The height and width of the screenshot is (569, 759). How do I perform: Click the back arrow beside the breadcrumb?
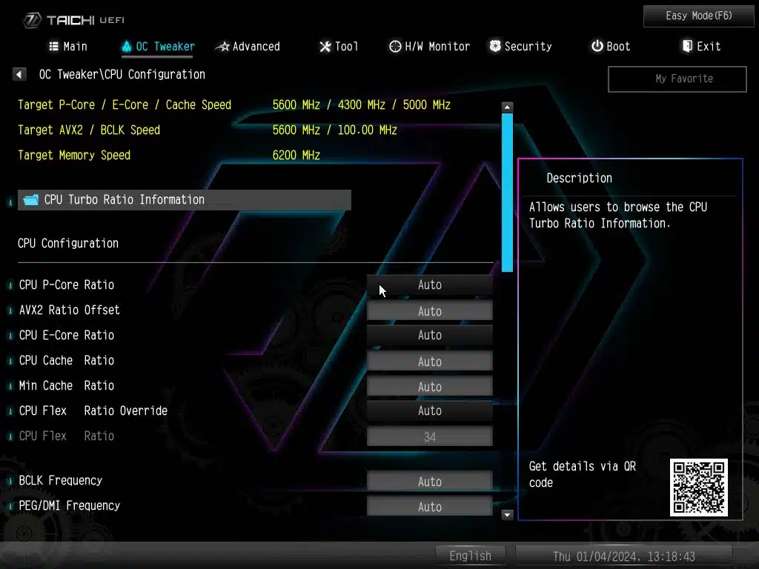click(20, 75)
